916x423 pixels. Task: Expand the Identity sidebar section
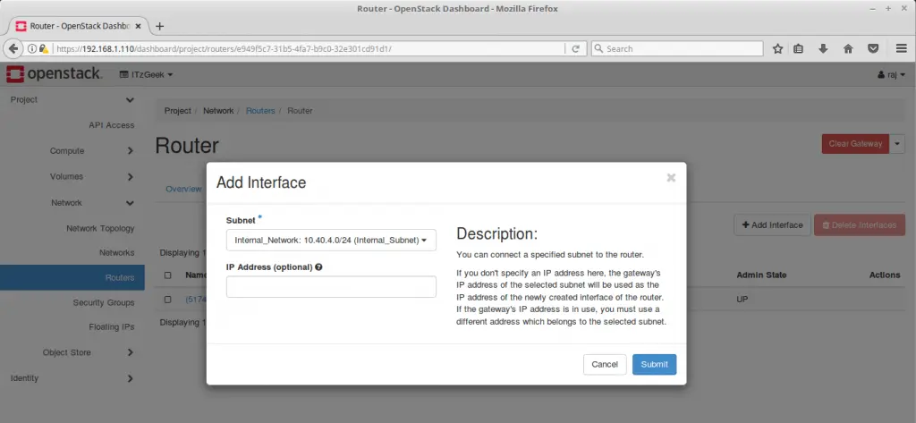click(130, 378)
